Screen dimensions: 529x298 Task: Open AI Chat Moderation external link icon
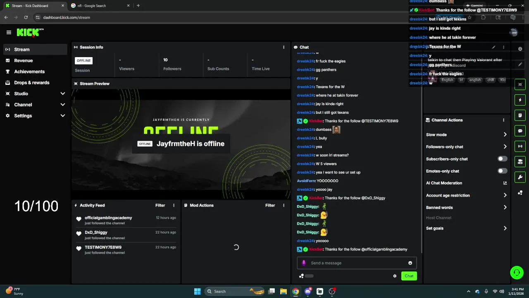click(x=505, y=183)
